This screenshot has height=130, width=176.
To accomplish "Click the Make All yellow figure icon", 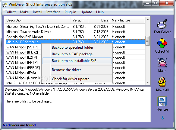I will [162, 82].
